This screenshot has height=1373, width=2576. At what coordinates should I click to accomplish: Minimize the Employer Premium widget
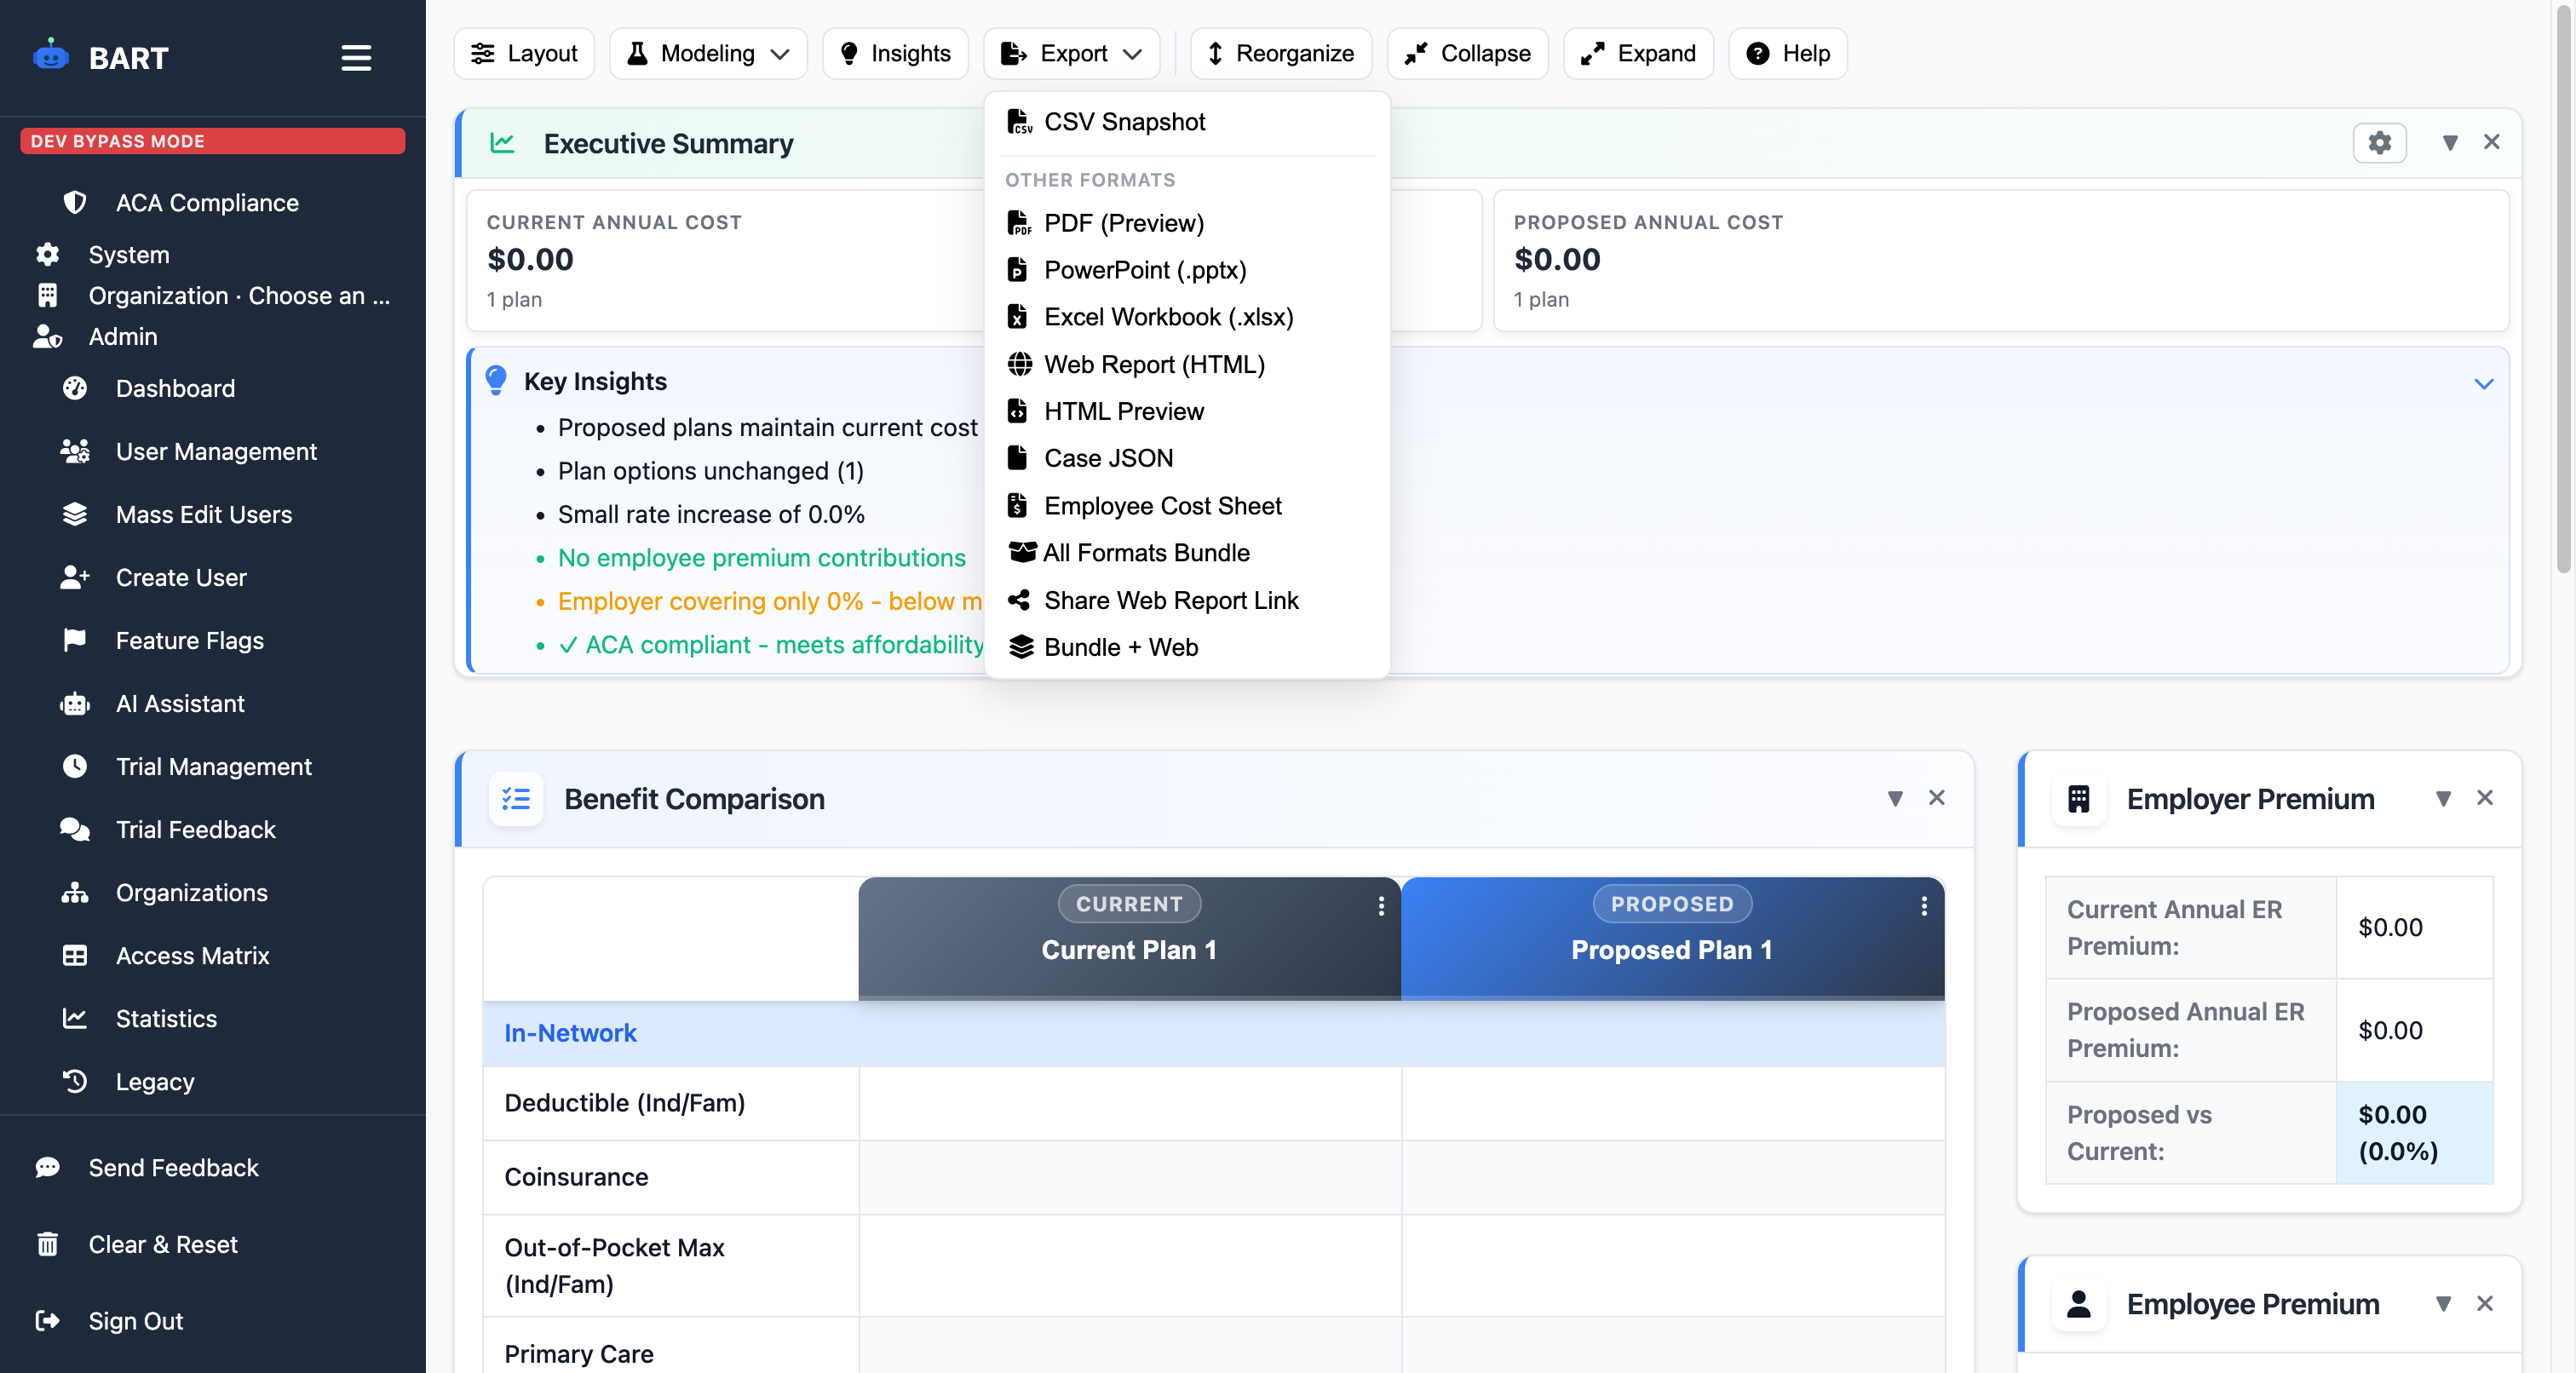(2444, 798)
